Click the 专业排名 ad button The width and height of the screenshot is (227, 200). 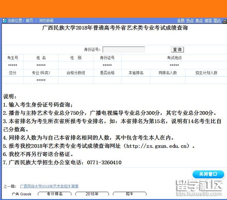coord(55,194)
